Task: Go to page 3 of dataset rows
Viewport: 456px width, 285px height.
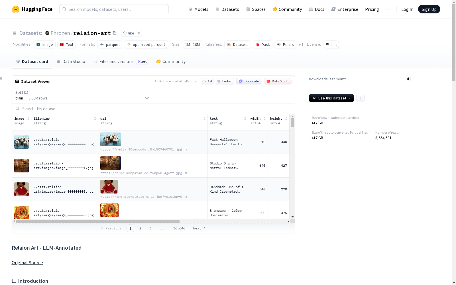Action: (x=150, y=228)
